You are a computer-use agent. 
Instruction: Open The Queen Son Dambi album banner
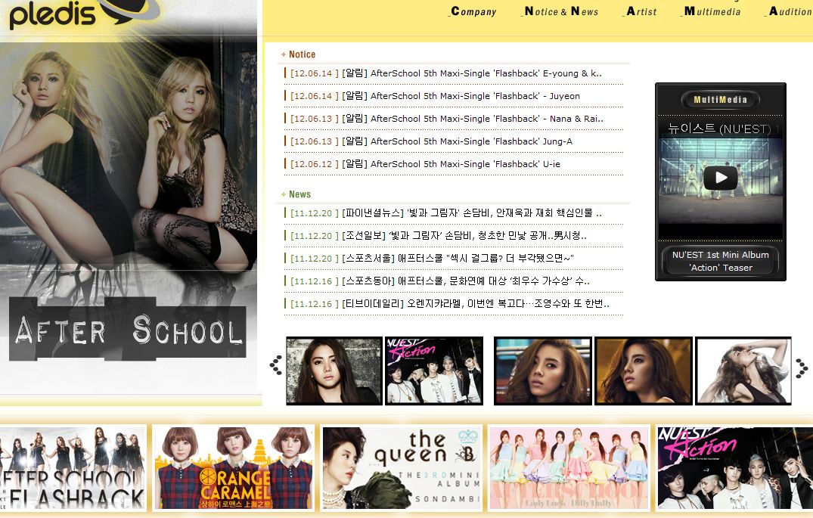click(402, 467)
